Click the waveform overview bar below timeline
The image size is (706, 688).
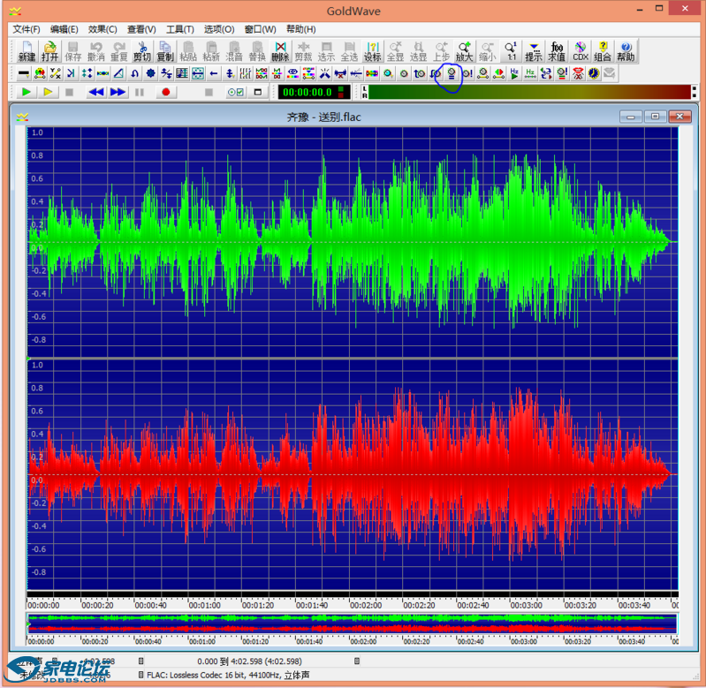(x=352, y=624)
